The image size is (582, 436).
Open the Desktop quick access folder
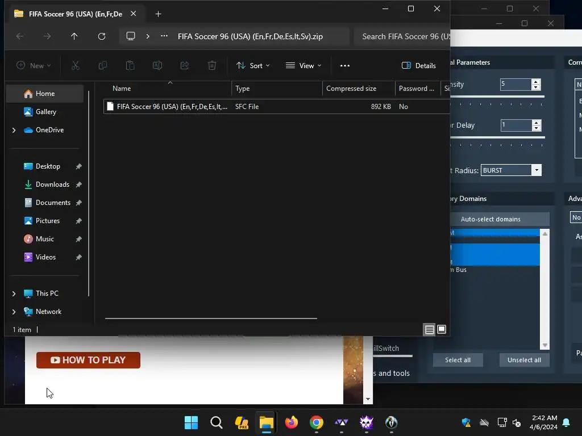(x=48, y=166)
